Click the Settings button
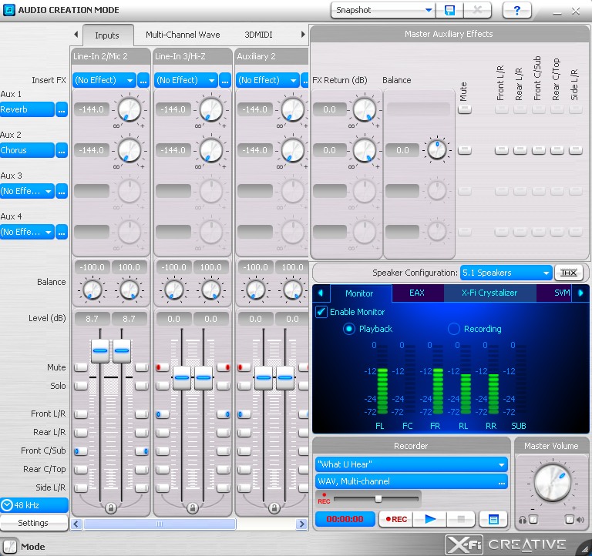Viewport: 592px width, 556px height. point(34,523)
